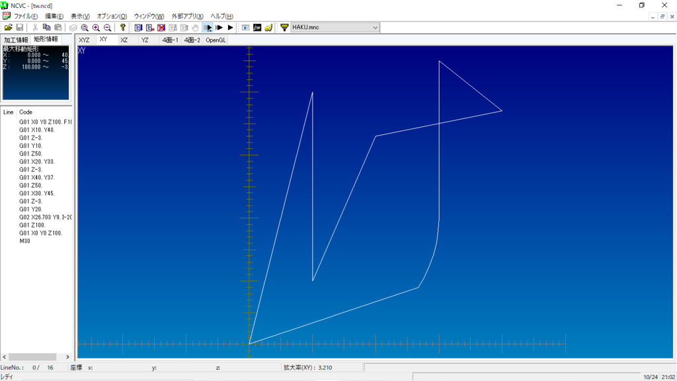
Task: Click the cutting tool icon before HAKU.mnc
Action: (284, 28)
